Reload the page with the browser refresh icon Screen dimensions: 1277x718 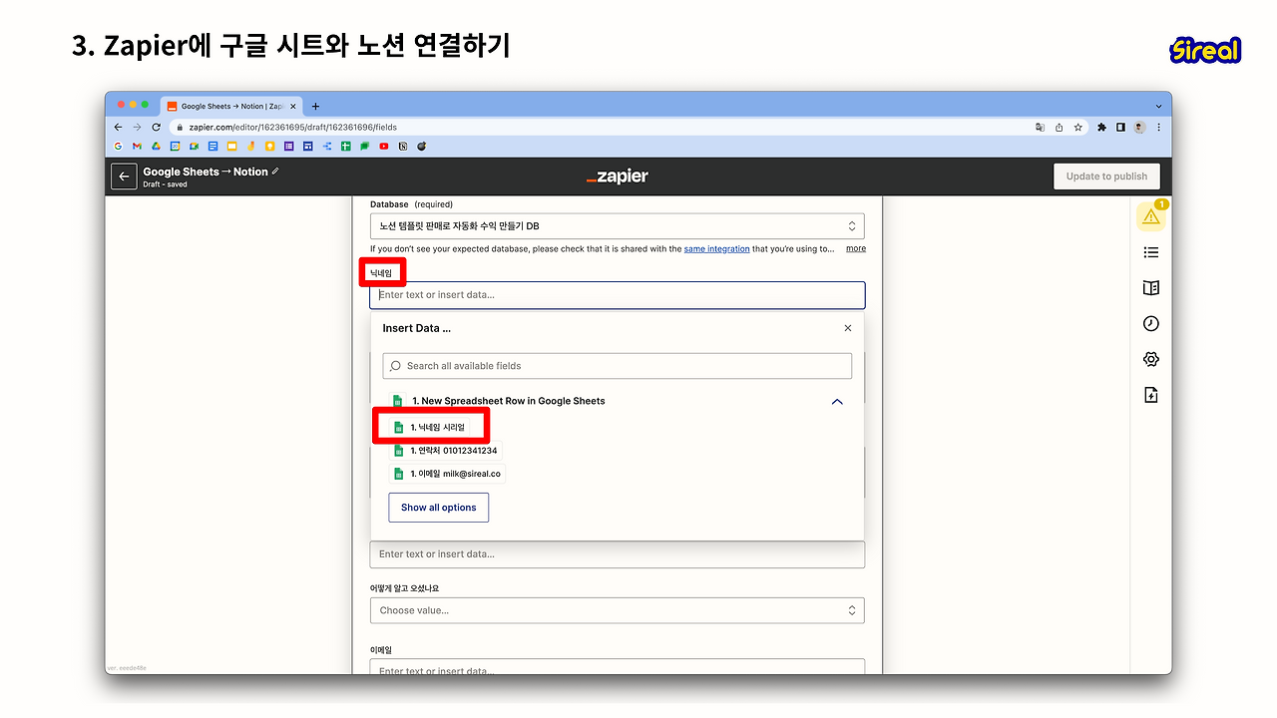pos(156,128)
